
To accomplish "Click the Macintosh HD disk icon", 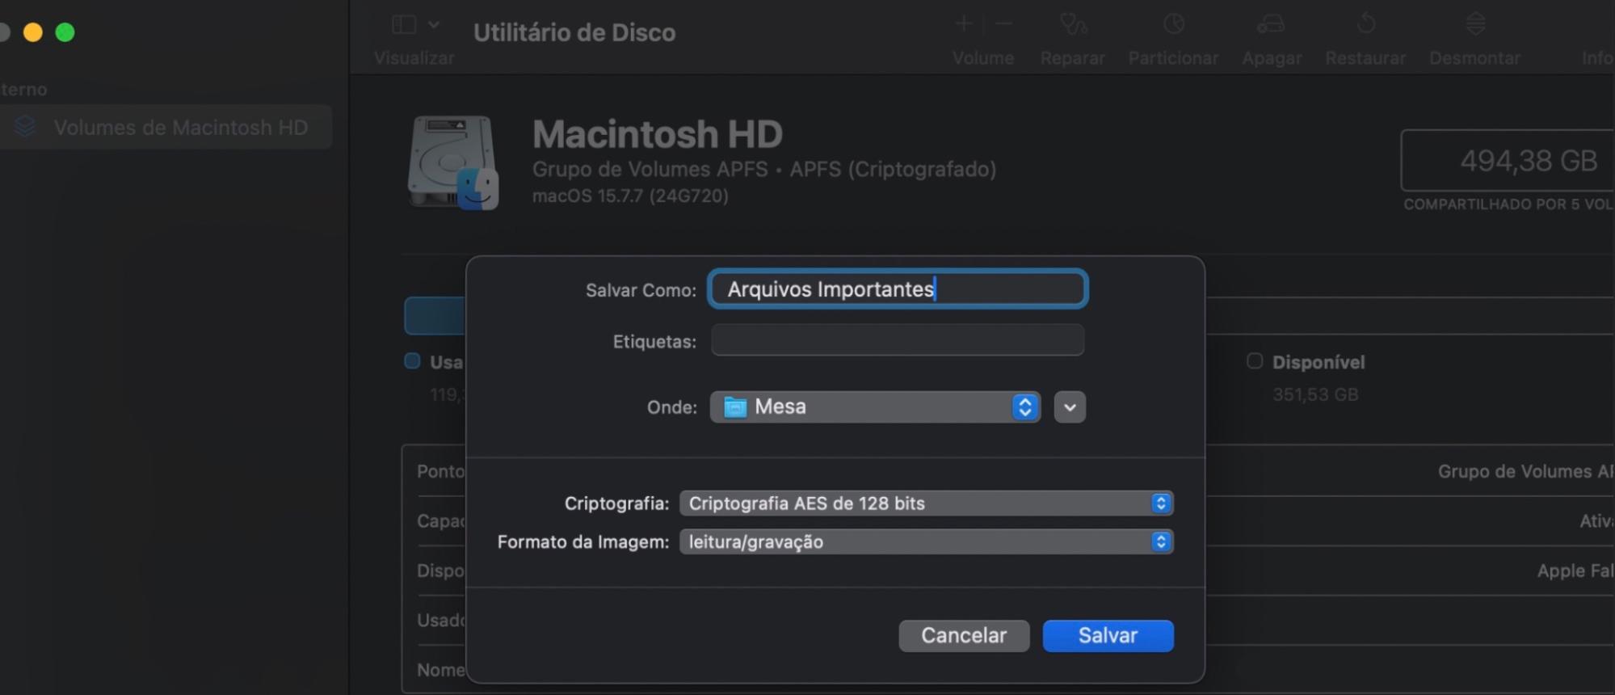I will coord(452,162).
